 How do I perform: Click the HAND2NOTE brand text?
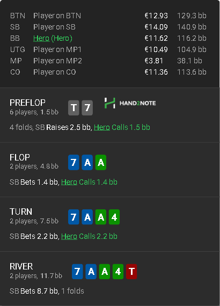pyautogui.click(x=138, y=103)
